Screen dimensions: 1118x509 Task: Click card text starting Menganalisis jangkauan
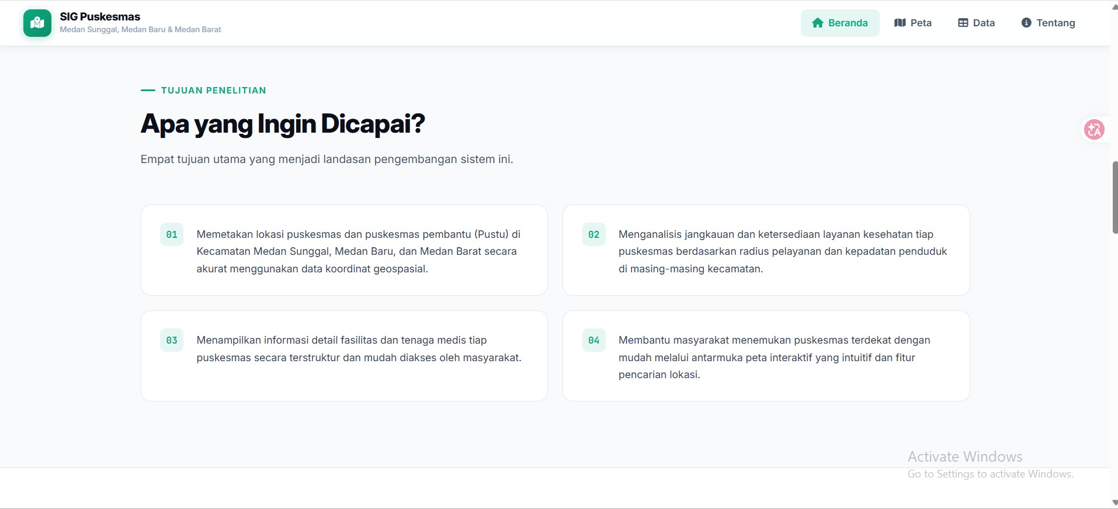(783, 251)
